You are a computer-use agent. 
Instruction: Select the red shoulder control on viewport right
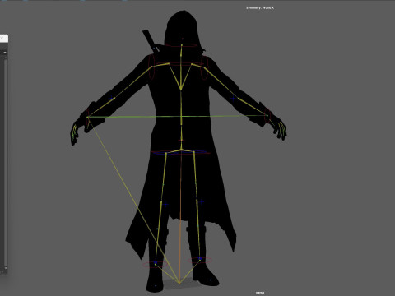205,67
